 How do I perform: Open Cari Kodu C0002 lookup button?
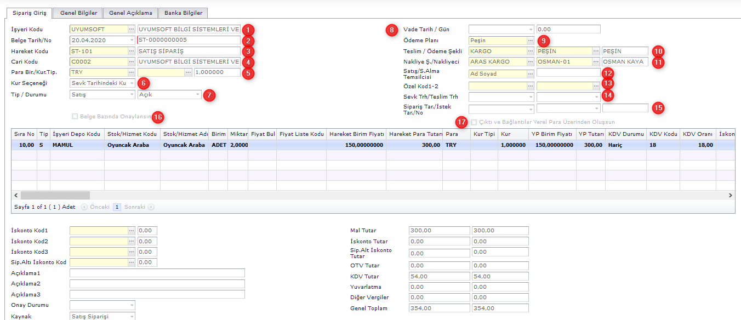(x=132, y=61)
